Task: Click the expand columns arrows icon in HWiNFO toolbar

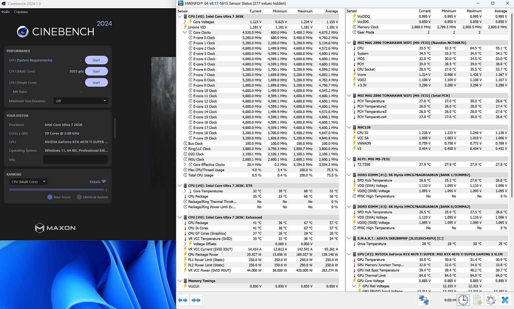Action: (183, 300)
